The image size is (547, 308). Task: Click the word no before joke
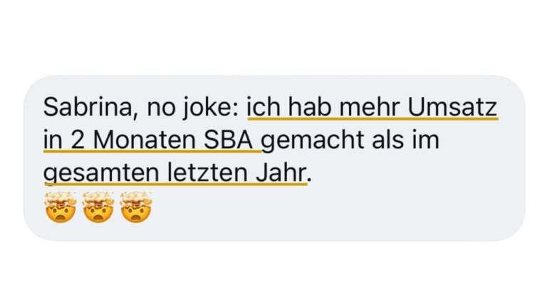[x=161, y=108]
